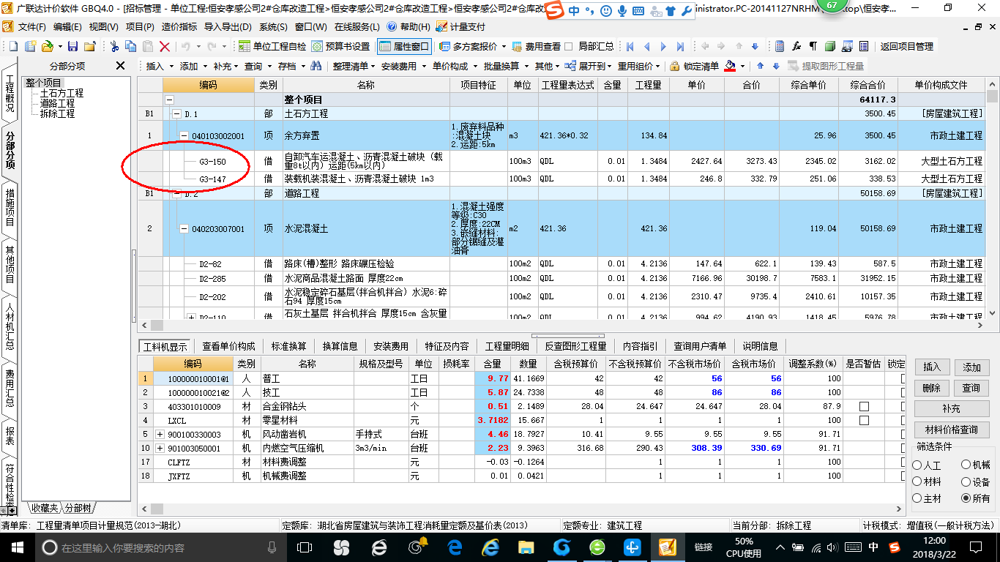The height and width of the screenshot is (562, 1000).
Task: Click the Cut scissors icon
Action: 115,46
